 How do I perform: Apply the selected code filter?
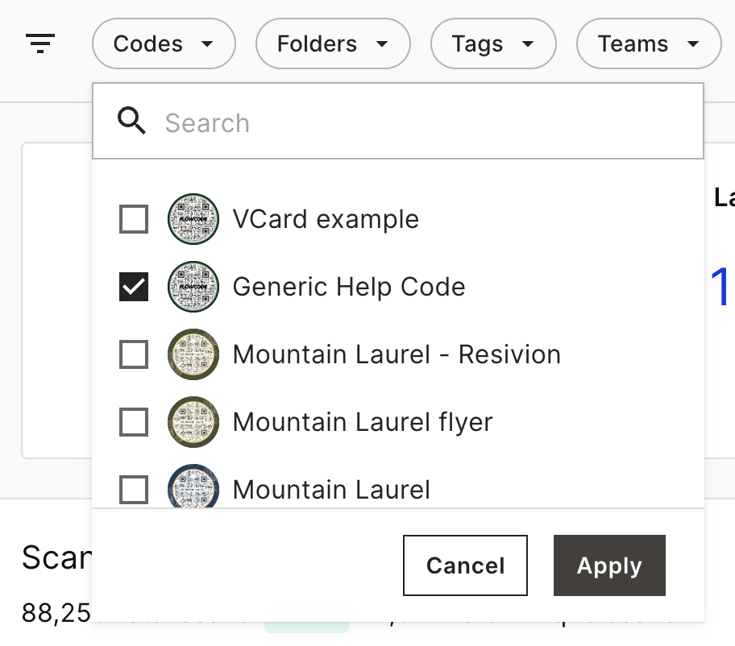(x=609, y=565)
